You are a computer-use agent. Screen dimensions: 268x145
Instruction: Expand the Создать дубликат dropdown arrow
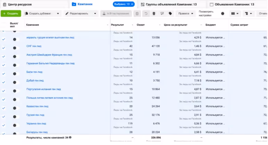click(58, 14)
